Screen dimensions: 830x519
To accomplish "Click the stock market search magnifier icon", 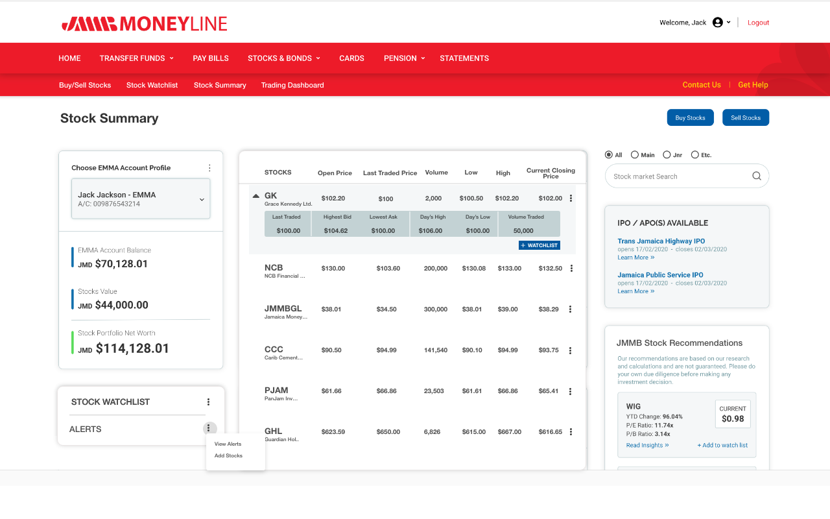I will pyautogui.click(x=757, y=176).
